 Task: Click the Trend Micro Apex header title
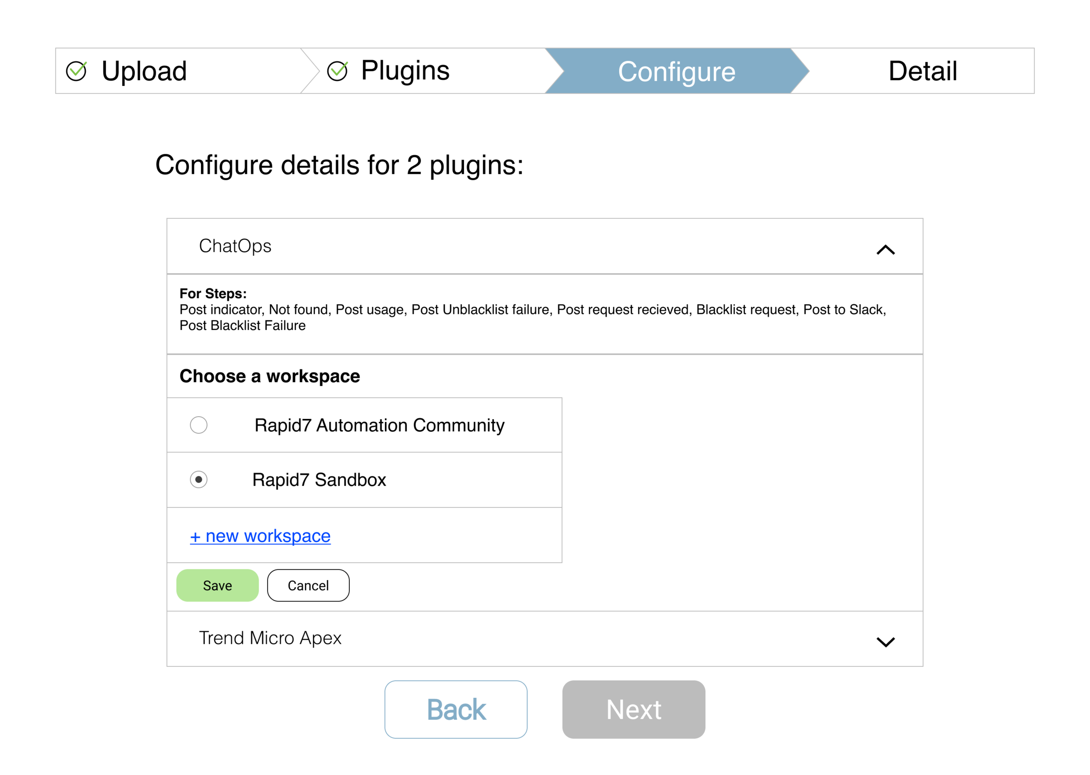tap(270, 638)
